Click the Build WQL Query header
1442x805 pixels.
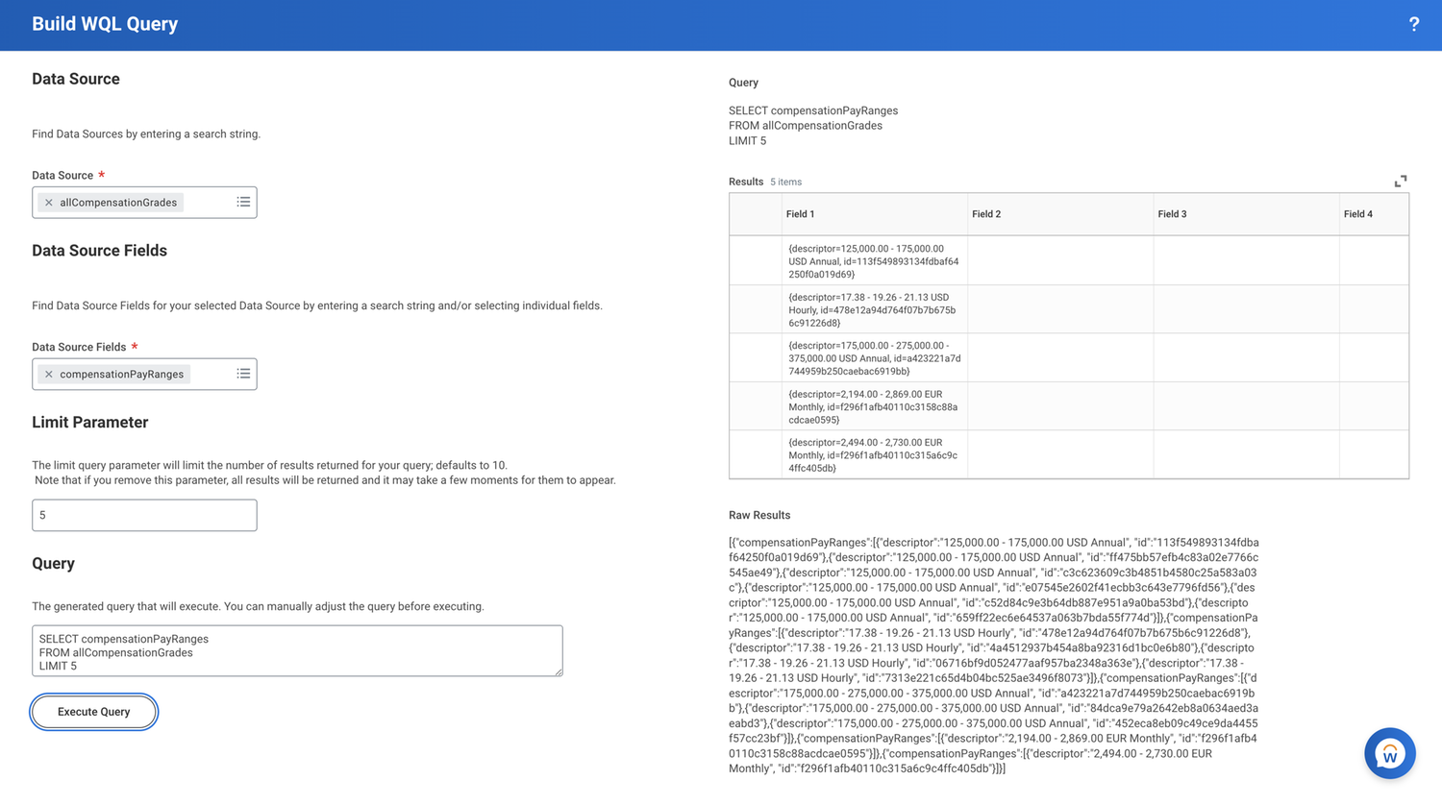[x=104, y=24]
